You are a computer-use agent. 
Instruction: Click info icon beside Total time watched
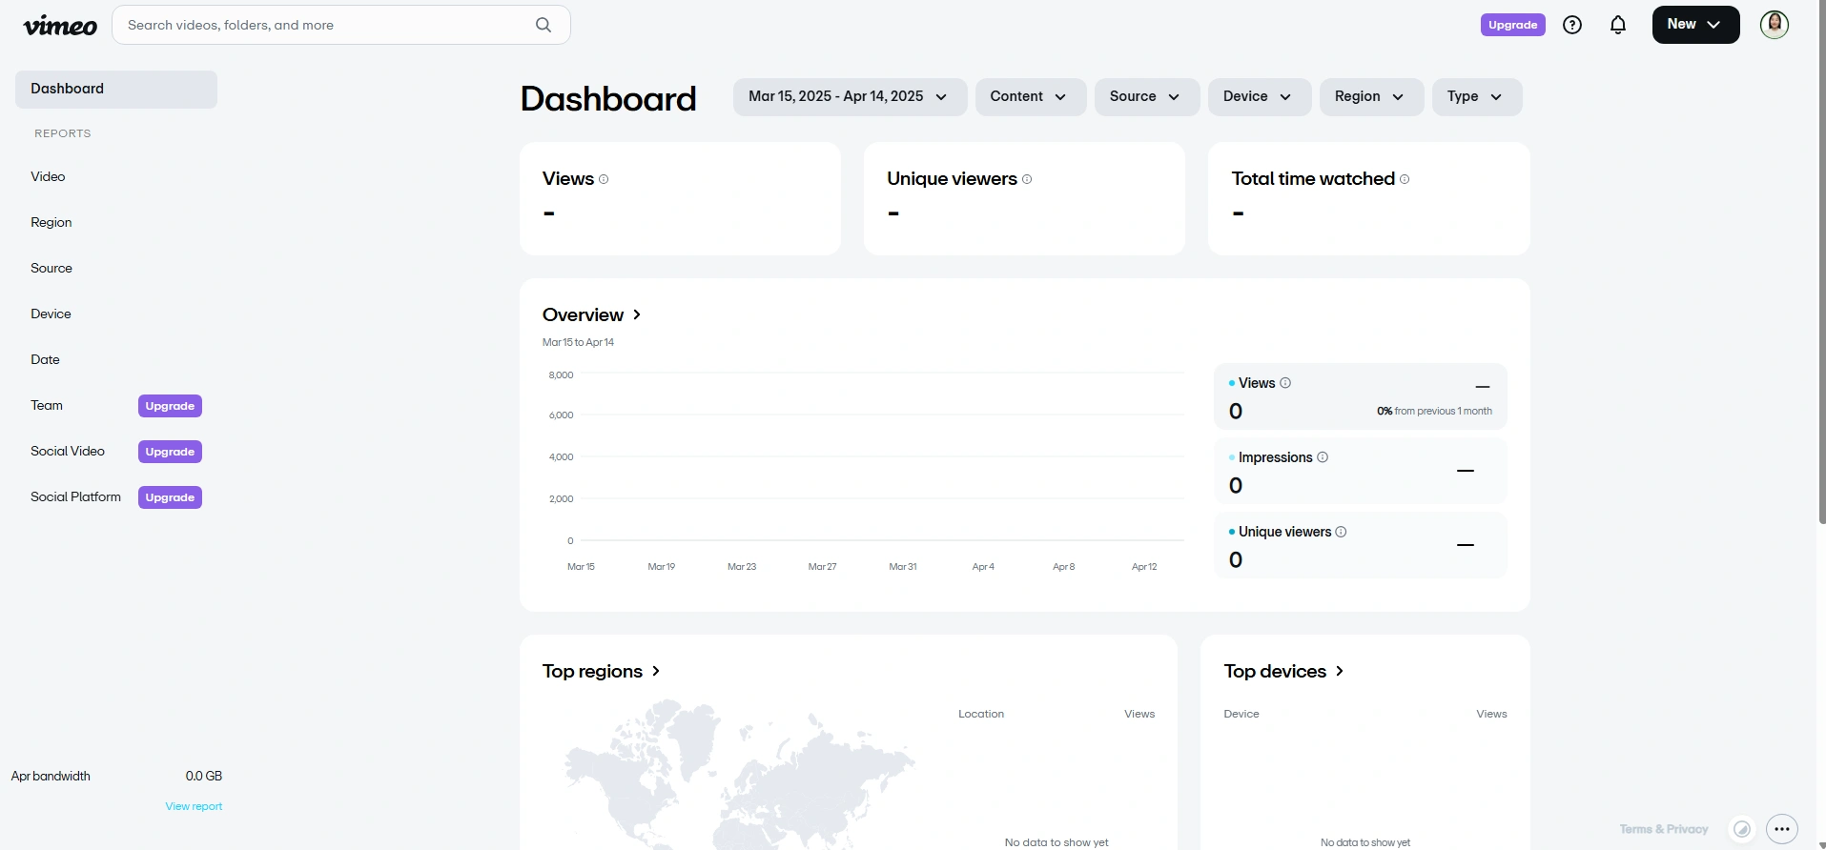(1405, 179)
